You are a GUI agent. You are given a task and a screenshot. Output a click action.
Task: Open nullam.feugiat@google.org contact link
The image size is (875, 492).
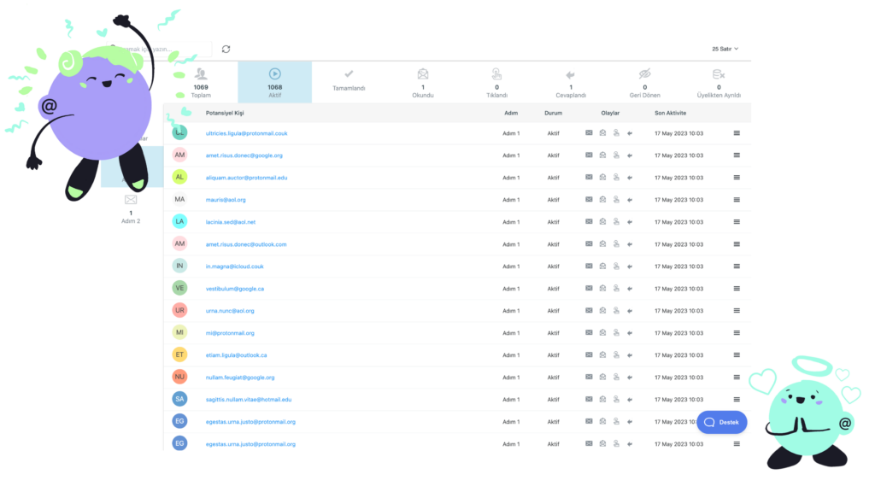[240, 378]
